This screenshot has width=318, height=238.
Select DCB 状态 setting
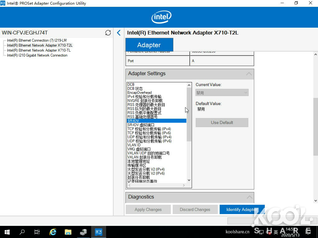point(135,89)
